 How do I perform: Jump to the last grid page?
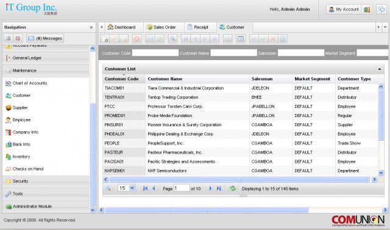[219, 188]
